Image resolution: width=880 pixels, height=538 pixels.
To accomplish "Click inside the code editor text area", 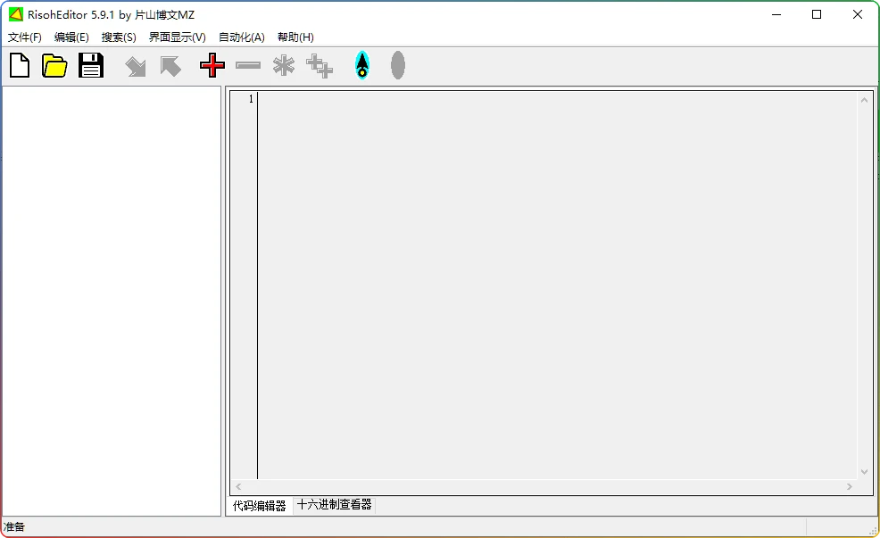I will tap(553, 286).
